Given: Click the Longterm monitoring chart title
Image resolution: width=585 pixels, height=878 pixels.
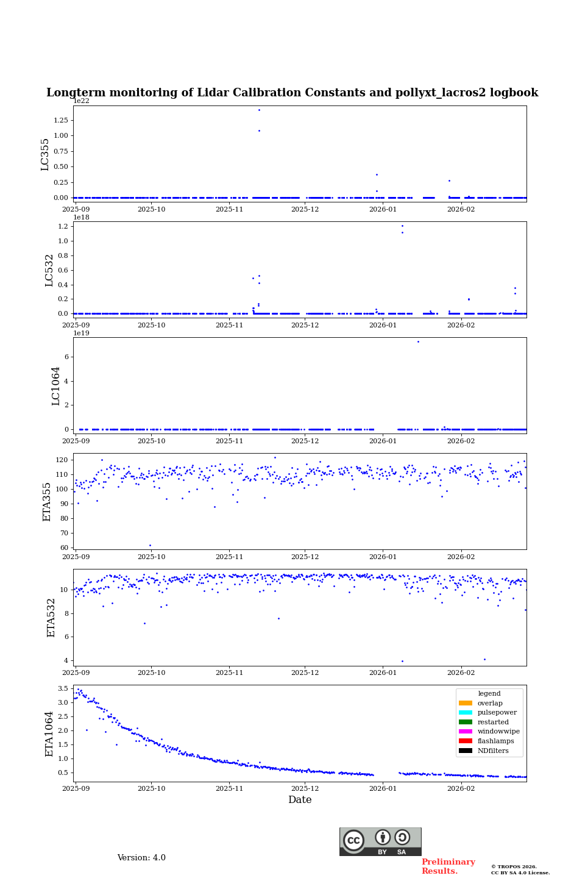Looking at the screenshot, I should [292, 93].
